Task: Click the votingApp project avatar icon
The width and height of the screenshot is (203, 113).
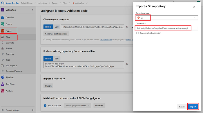Action: (3, 10)
